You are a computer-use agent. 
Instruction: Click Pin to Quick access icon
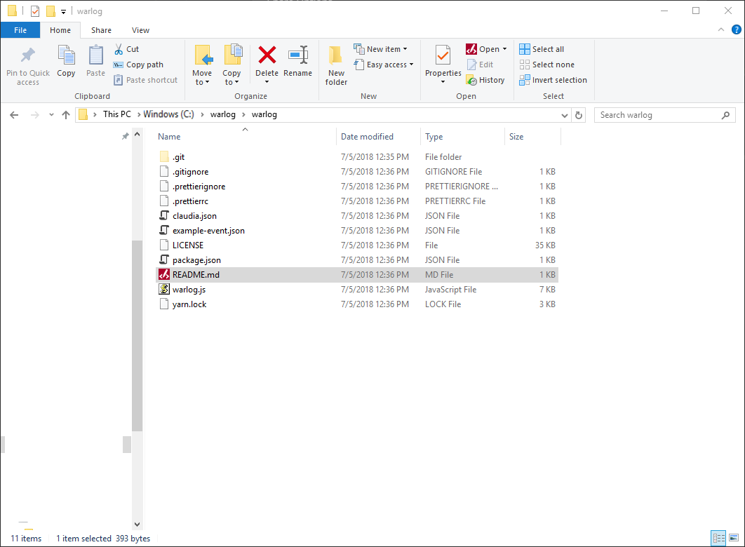tap(28, 55)
